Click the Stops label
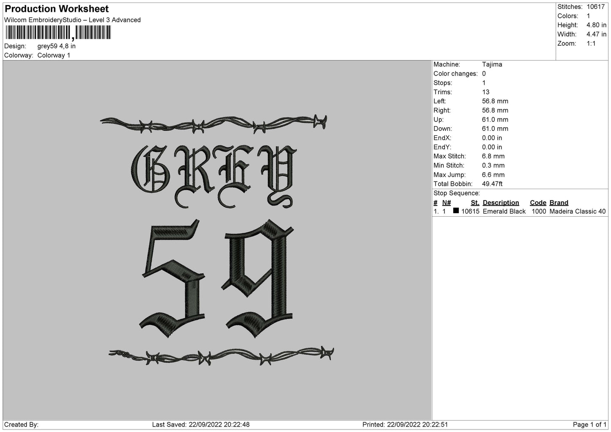Image resolution: width=611 pixels, height=432 pixels. (x=443, y=83)
